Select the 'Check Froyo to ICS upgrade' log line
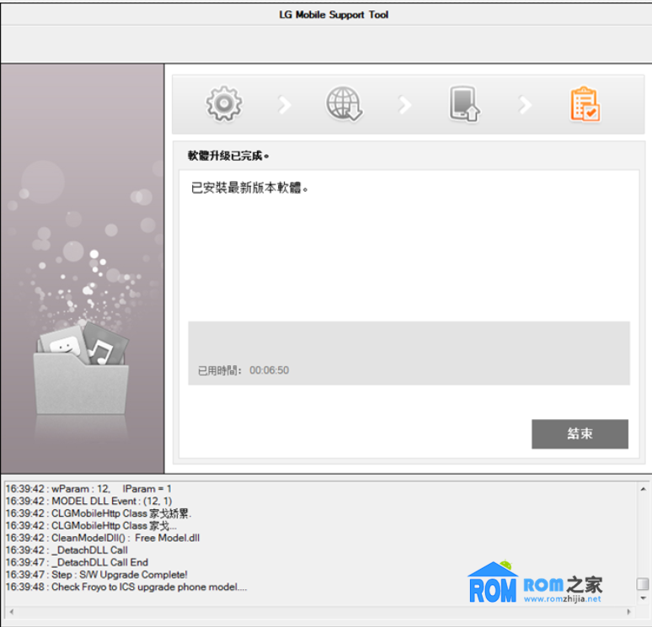 coord(126,587)
